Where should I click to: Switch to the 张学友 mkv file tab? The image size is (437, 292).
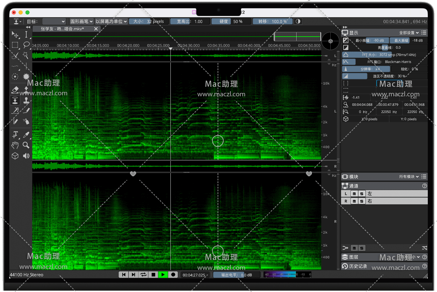coord(62,29)
